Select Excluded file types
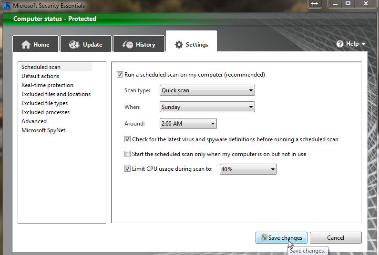This screenshot has width=379, height=255. click(44, 103)
